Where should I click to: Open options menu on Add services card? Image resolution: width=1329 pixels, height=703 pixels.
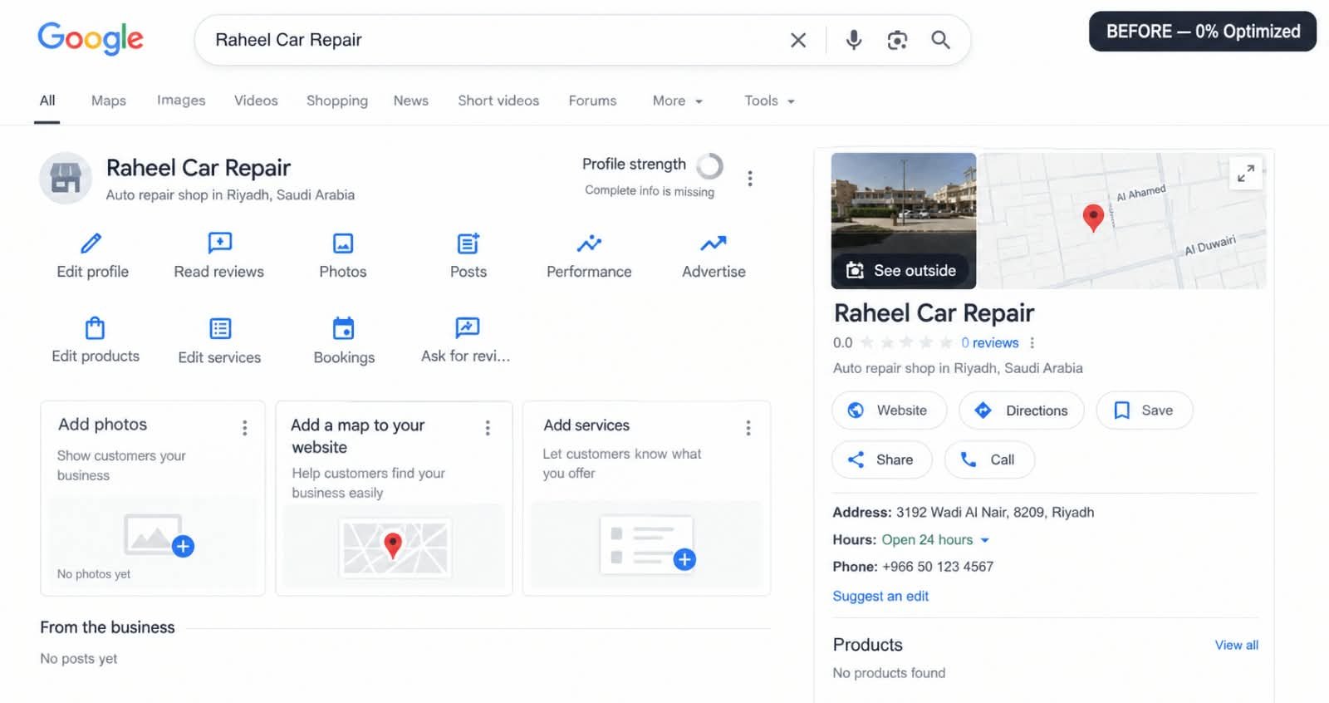(748, 428)
